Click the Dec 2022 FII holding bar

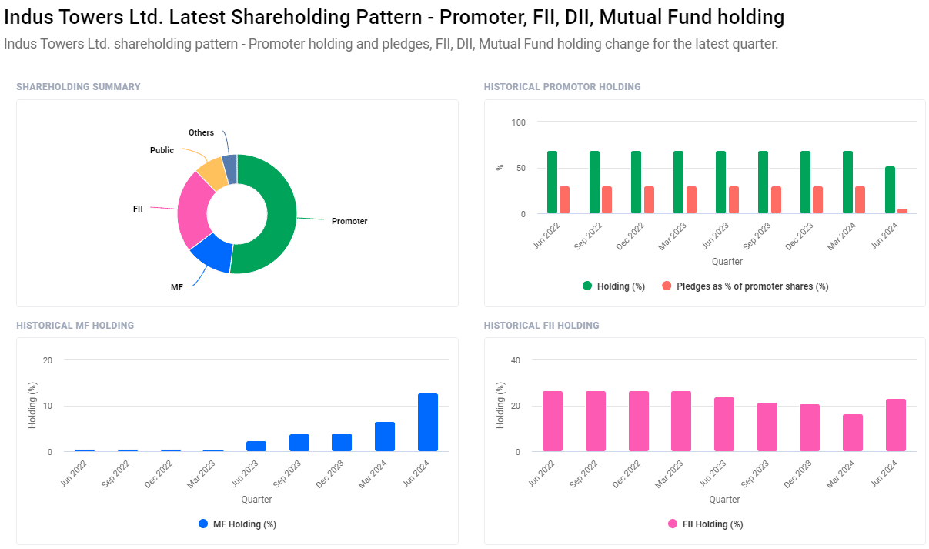(639, 421)
